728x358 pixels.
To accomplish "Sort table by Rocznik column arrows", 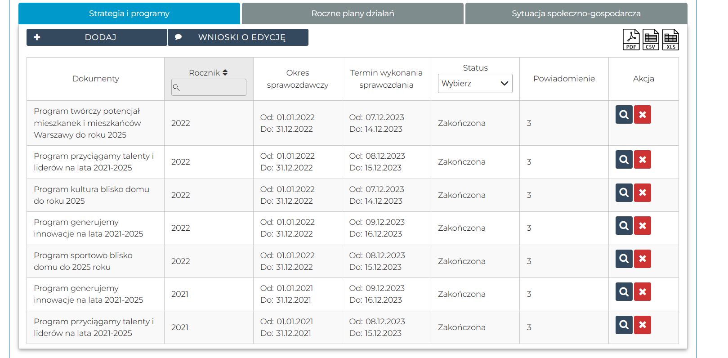I will (x=225, y=72).
